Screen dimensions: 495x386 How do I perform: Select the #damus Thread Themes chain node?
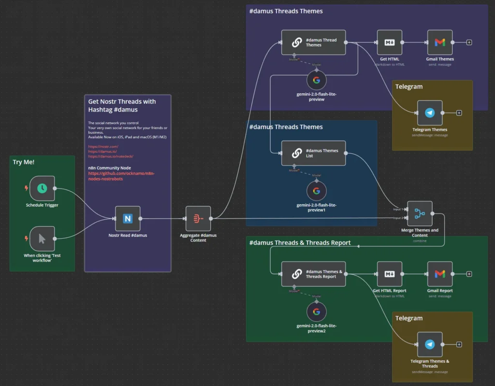[313, 43]
